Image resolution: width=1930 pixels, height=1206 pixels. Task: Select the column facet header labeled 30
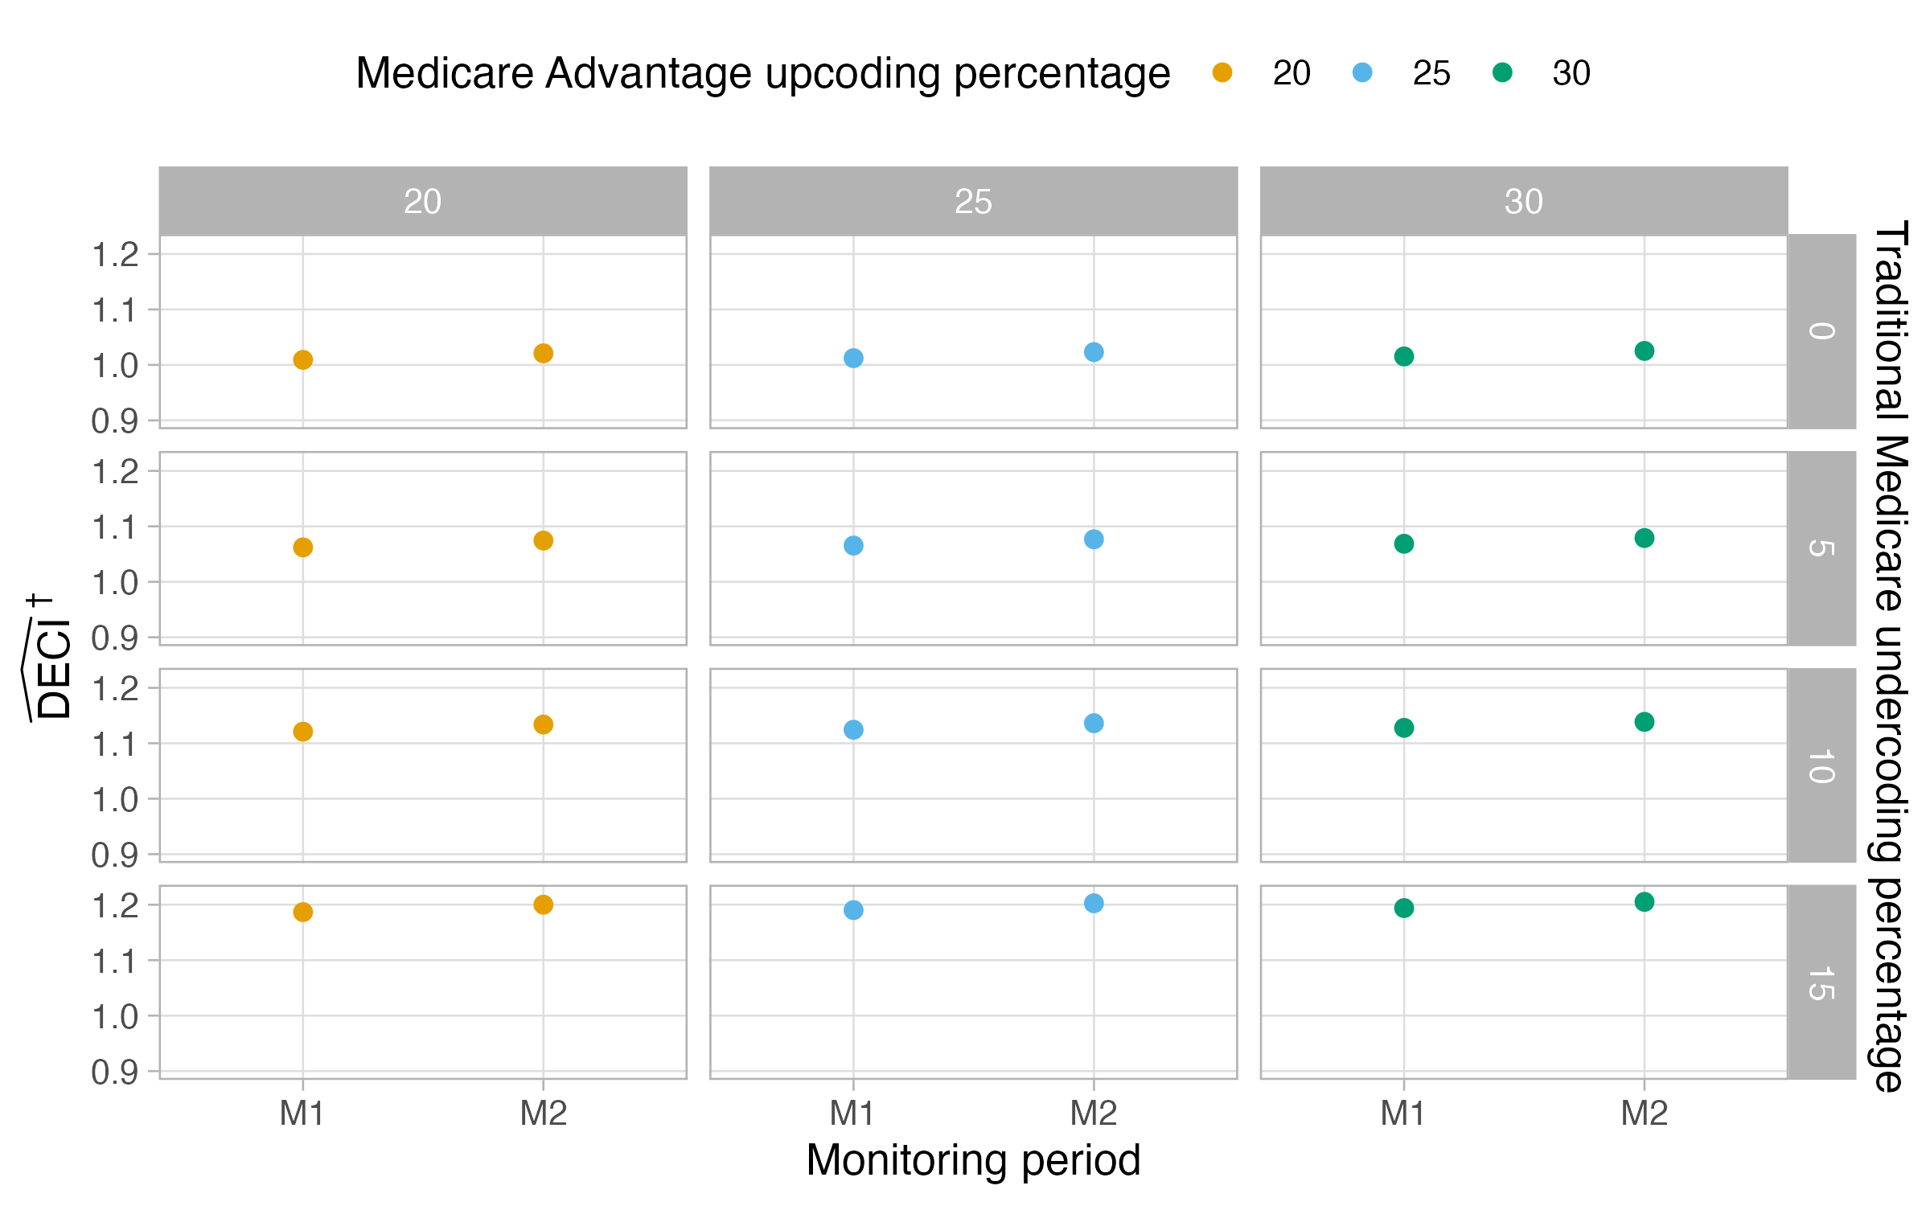pos(1524,201)
